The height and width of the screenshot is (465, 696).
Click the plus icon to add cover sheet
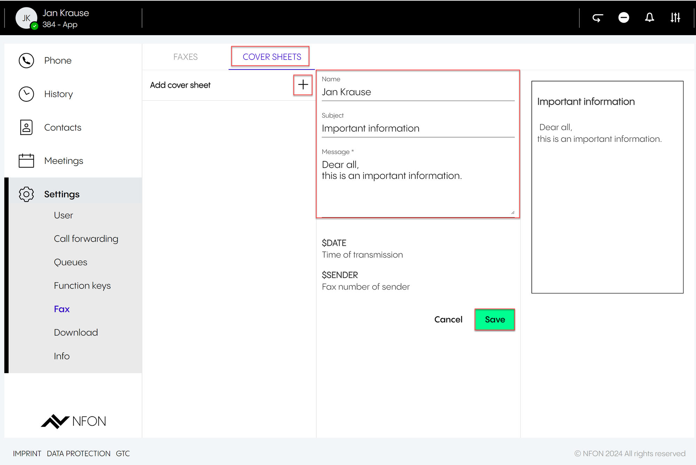click(x=303, y=85)
